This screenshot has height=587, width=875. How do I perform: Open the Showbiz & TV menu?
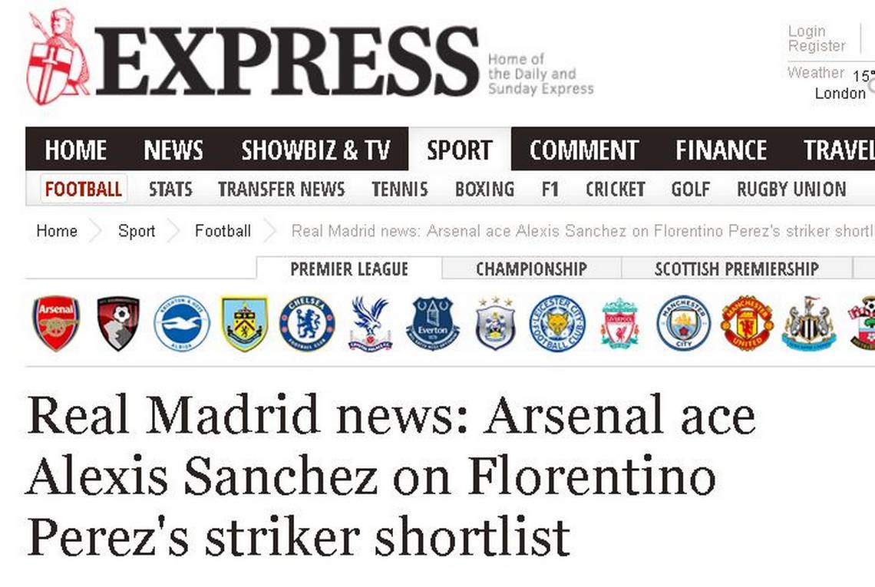tap(315, 150)
